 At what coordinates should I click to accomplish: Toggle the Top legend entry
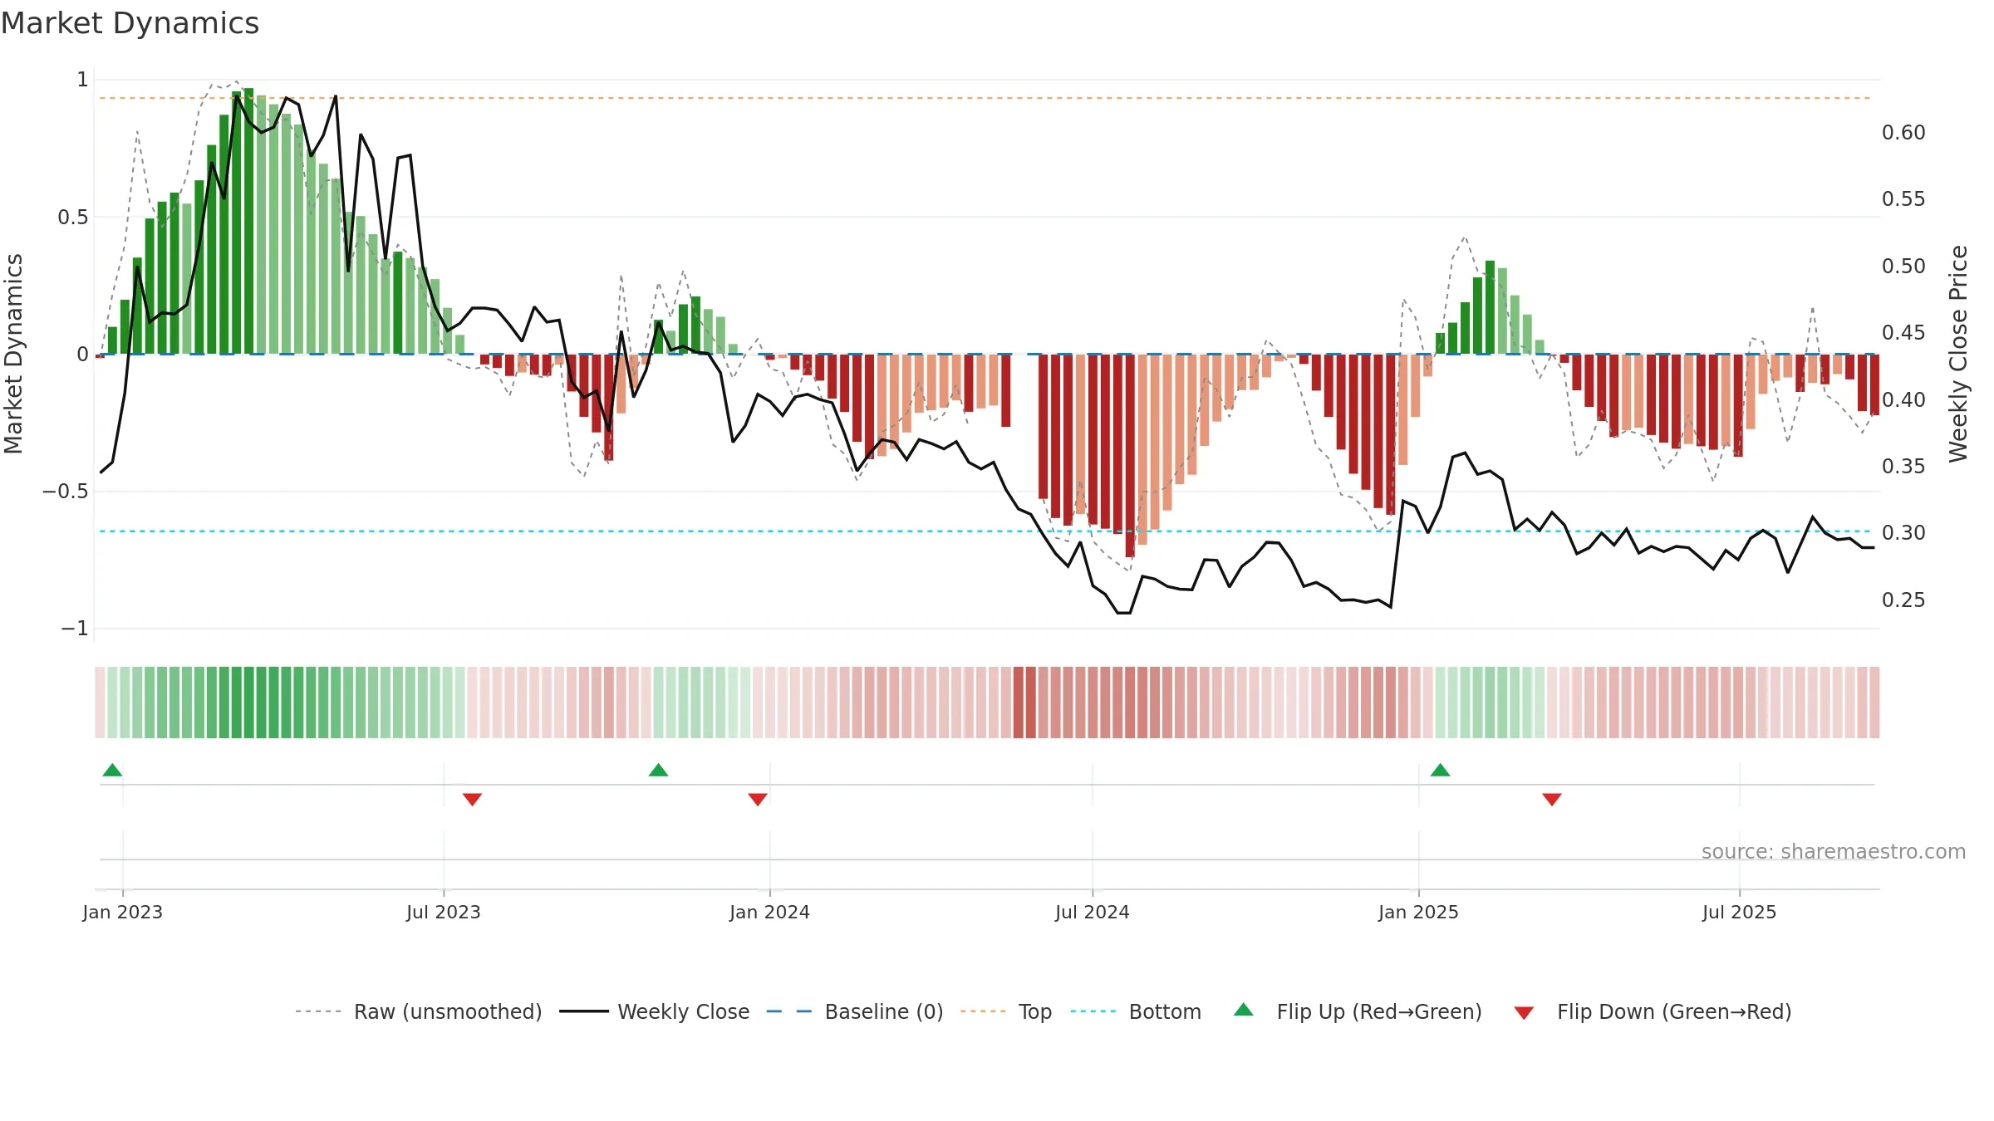point(1006,1011)
